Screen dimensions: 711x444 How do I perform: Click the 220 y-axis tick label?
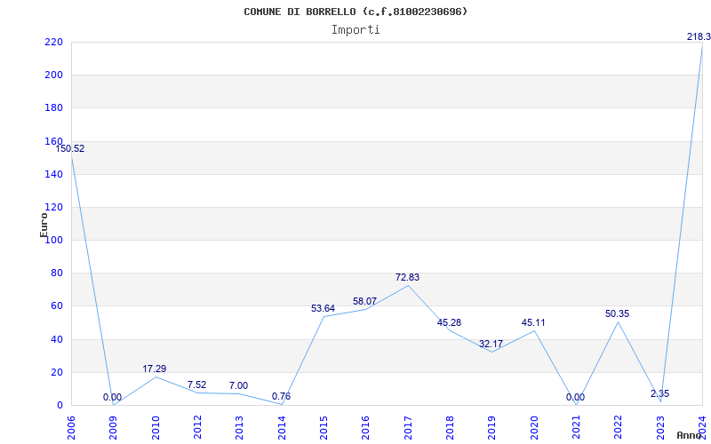coord(53,42)
